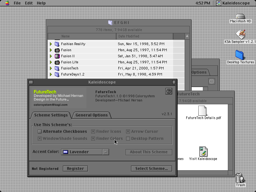Click the EFGHI title bar folder icon
This screenshot has width=256, height=192.
tap(110, 22)
